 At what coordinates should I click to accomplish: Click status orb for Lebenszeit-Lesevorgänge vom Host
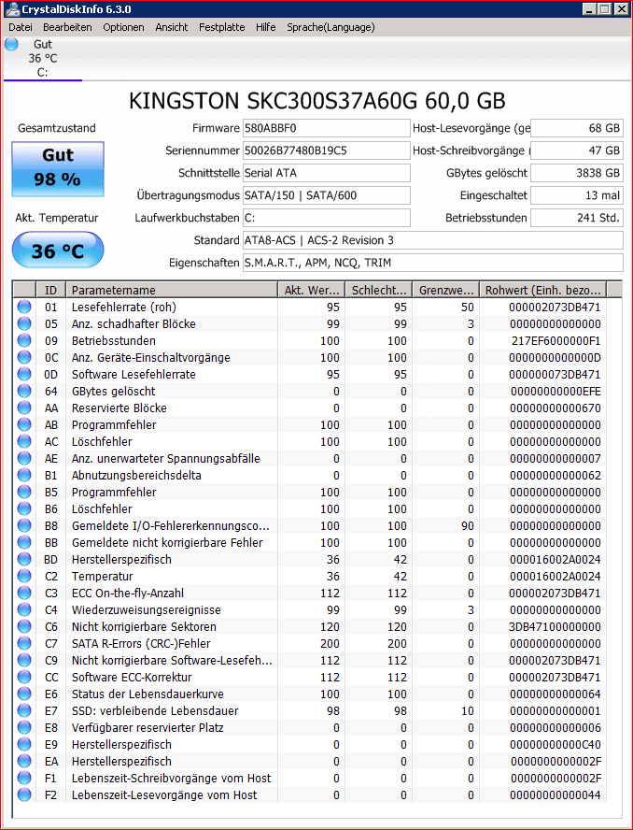(23, 795)
